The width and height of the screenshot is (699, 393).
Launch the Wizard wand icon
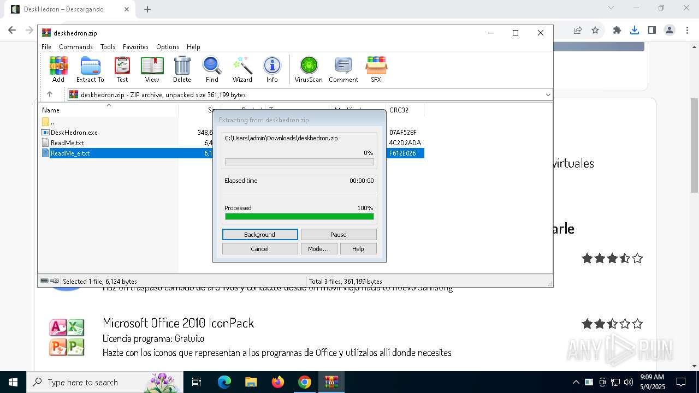pos(242,69)
